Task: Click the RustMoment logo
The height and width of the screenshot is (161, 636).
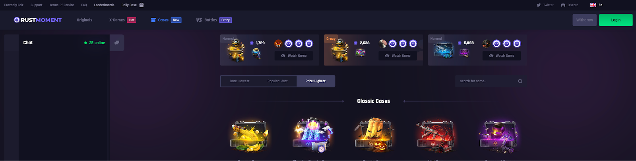Action: pos(38,20)
